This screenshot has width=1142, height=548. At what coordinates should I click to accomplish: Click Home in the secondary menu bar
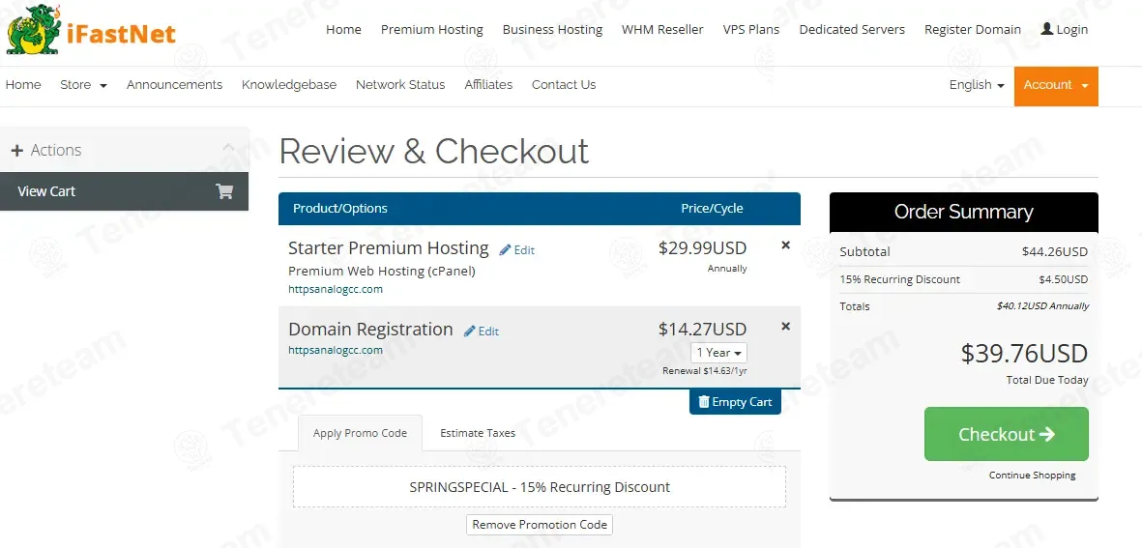(23, 84)
